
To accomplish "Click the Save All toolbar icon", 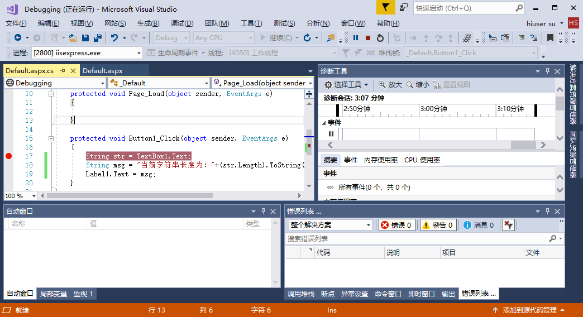I will pos(98,38).
